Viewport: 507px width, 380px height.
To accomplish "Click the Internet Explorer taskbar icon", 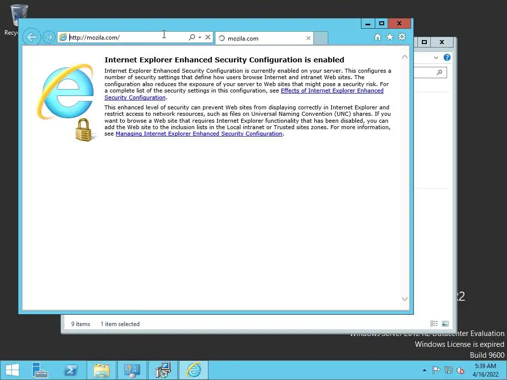I will click(x=194, y=370).
